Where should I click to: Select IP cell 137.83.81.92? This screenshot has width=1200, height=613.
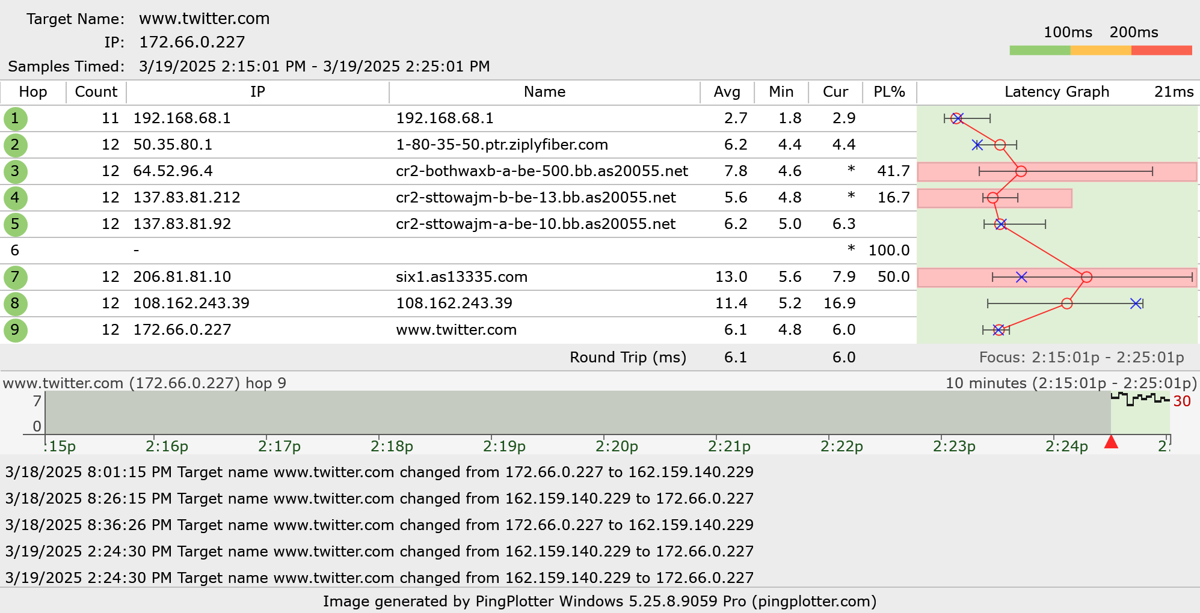(182, 224)
